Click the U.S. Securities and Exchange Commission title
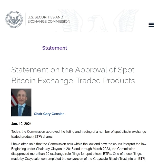The image size is (157, 162). click(x=49, y=19)
